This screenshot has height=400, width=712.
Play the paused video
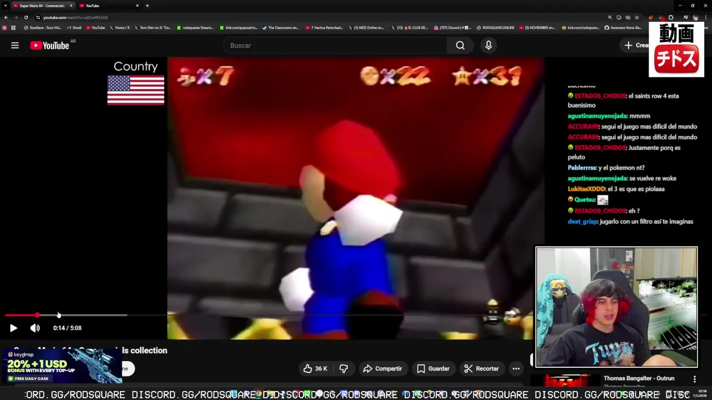click(x=13, y=328)
